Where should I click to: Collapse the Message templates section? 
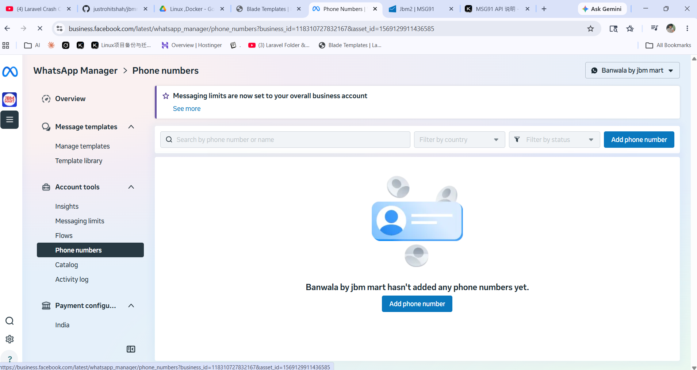131,127
